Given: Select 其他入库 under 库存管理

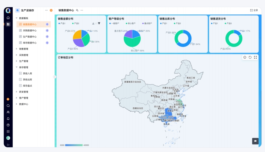Looking at the screenshot, I should 27,73.
